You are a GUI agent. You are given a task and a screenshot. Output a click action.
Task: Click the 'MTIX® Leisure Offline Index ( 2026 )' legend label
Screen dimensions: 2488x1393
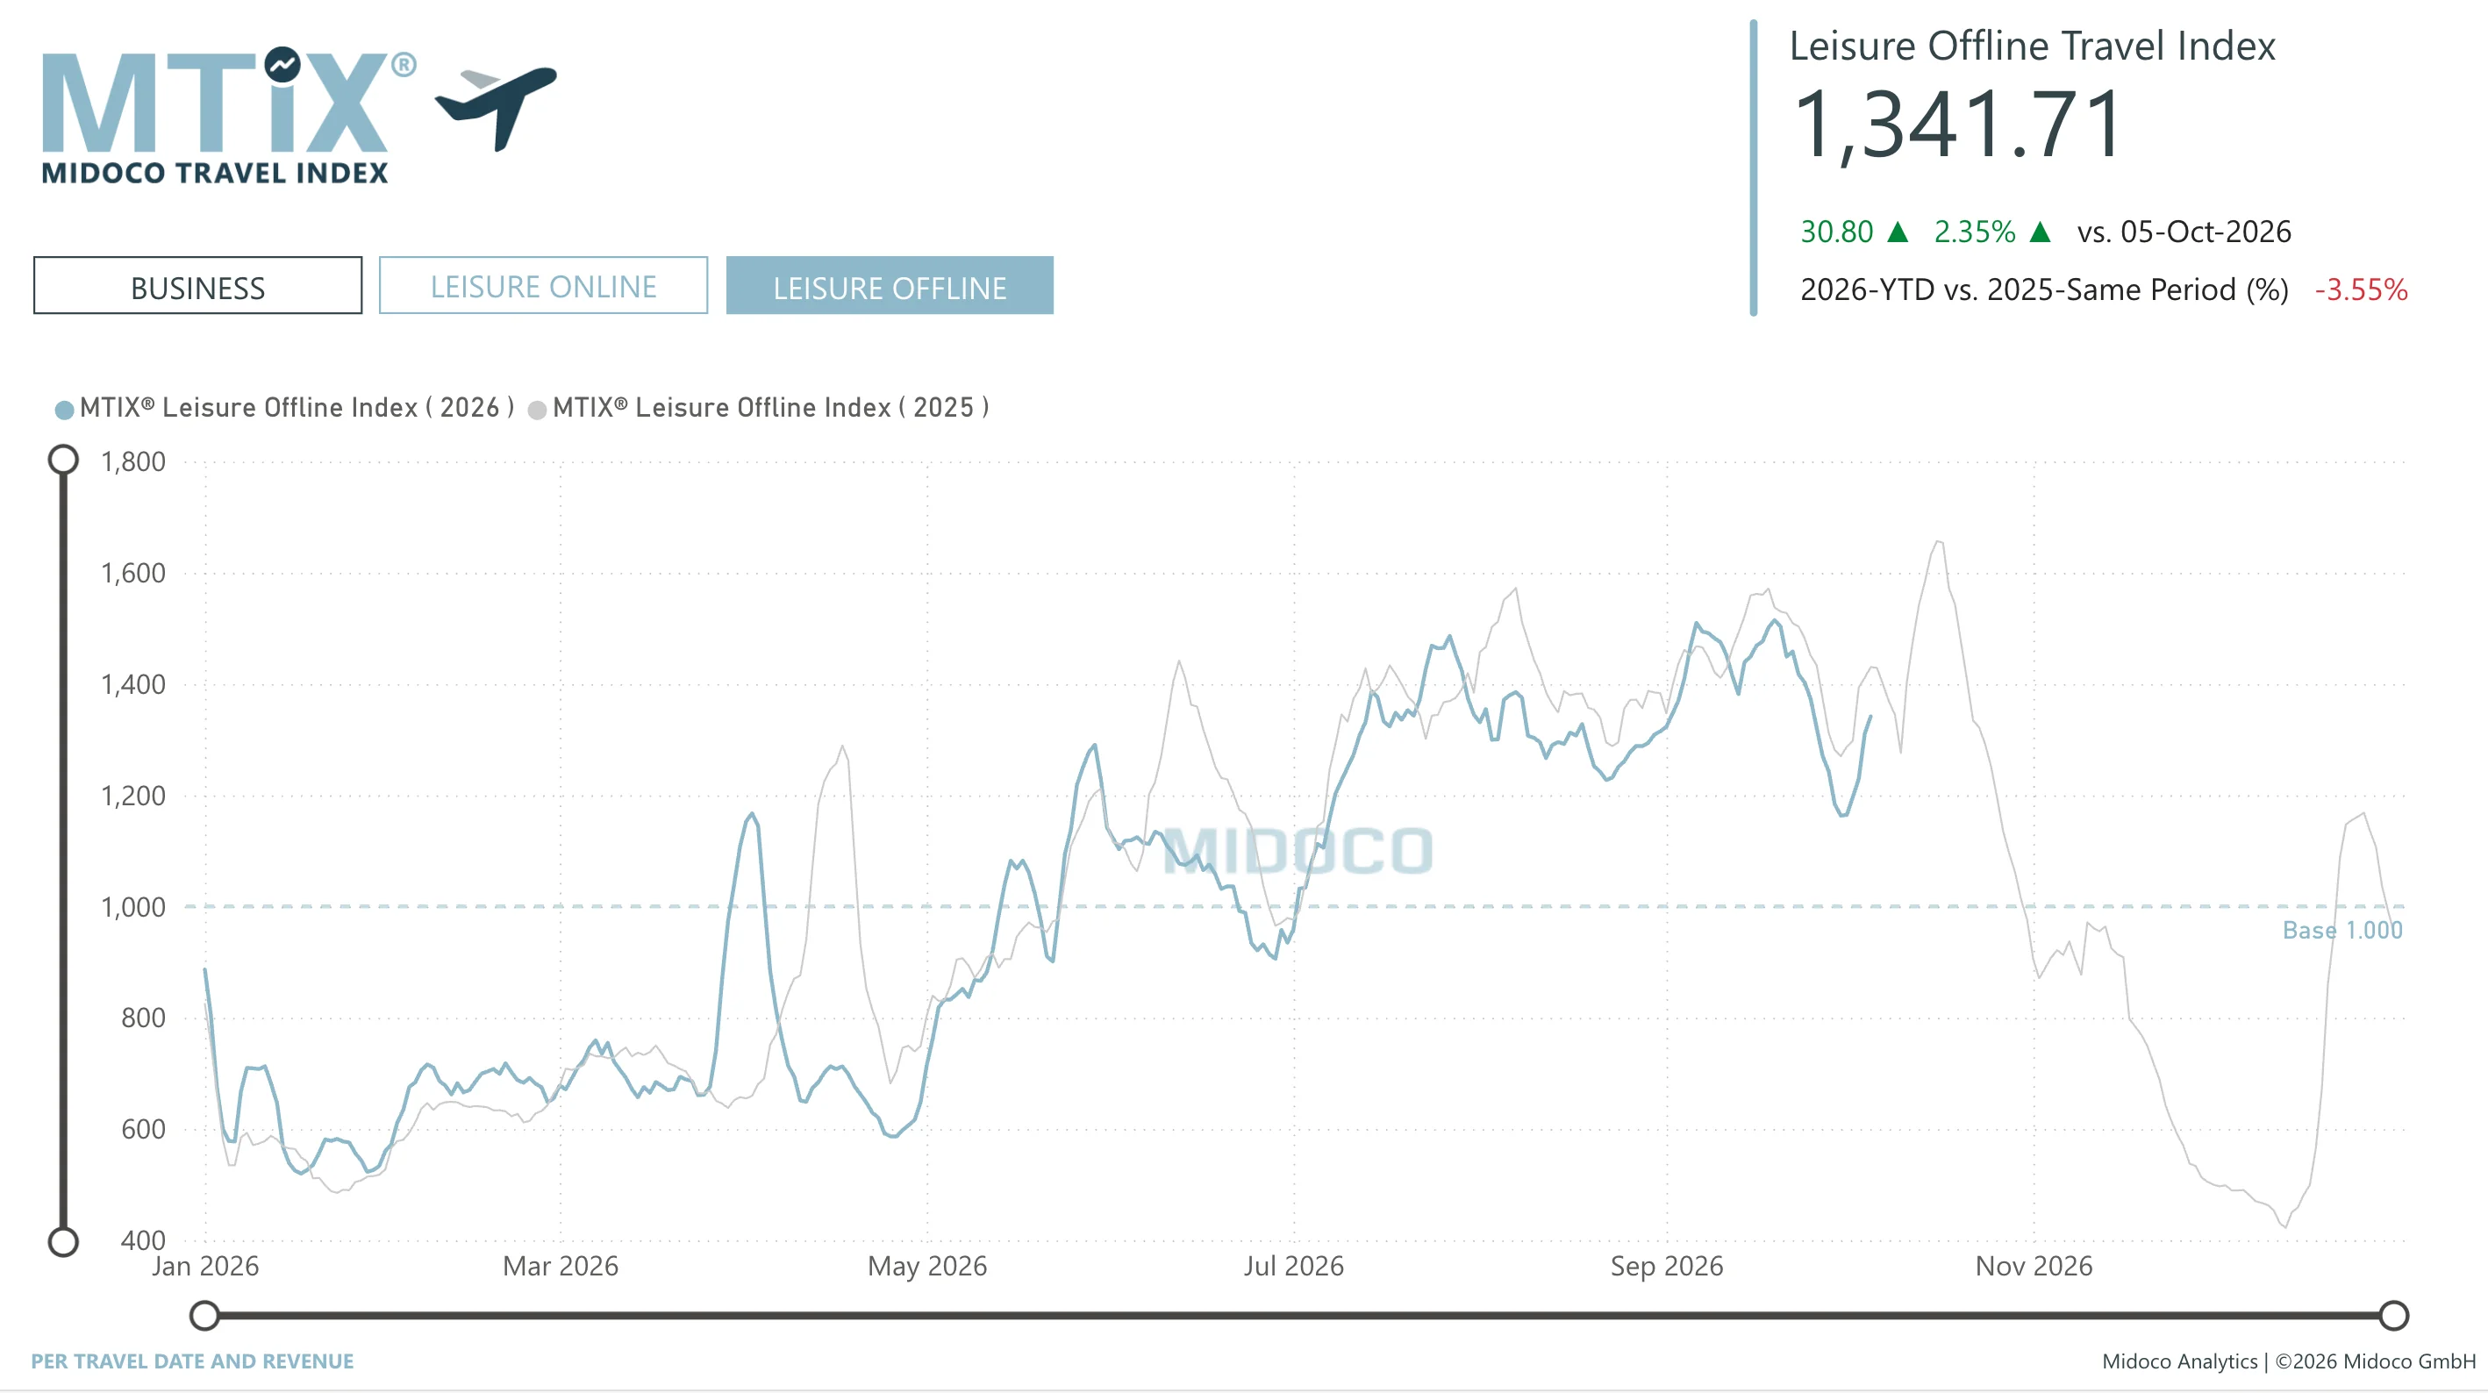(297, 408)
